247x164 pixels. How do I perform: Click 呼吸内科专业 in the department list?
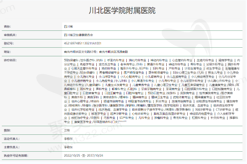[x=116, y=60]
